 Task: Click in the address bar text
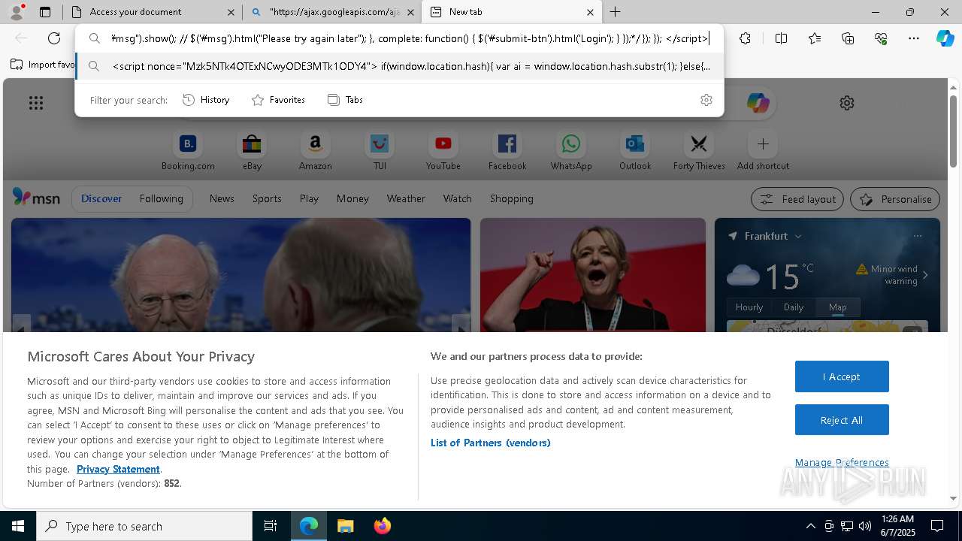(410, 38)
